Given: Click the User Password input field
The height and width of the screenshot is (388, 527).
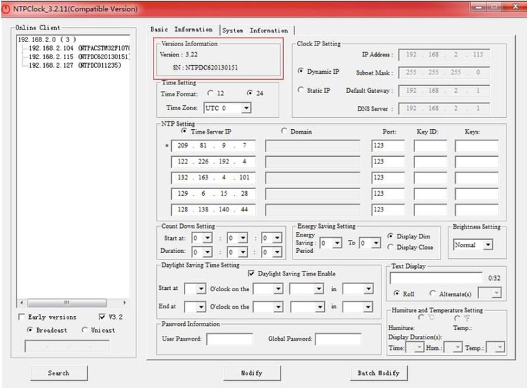Looking at the screenshot, I should point(229,339).
